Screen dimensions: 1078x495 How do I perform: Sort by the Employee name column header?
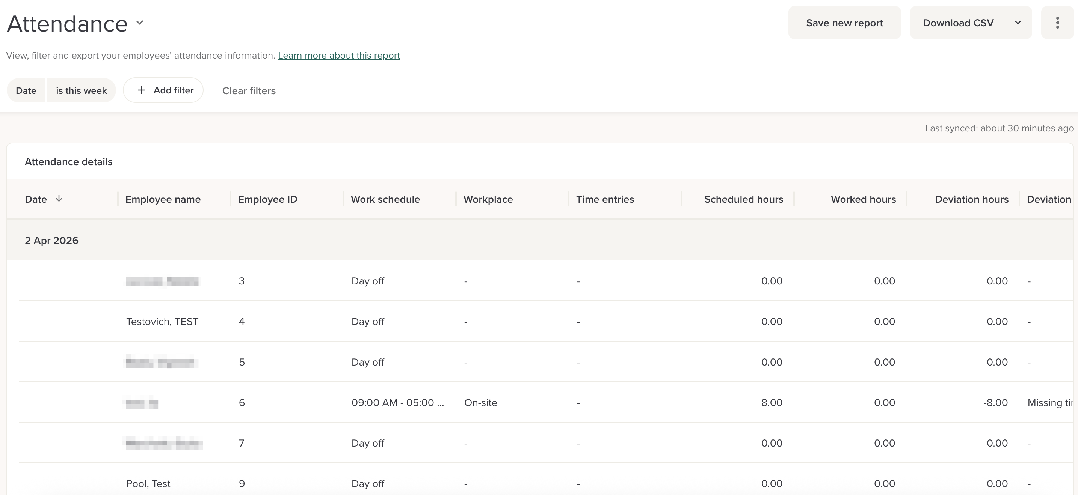163,199
